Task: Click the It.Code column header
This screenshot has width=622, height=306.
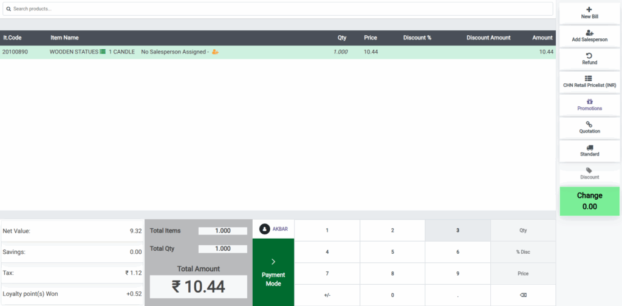Action: 12,38
